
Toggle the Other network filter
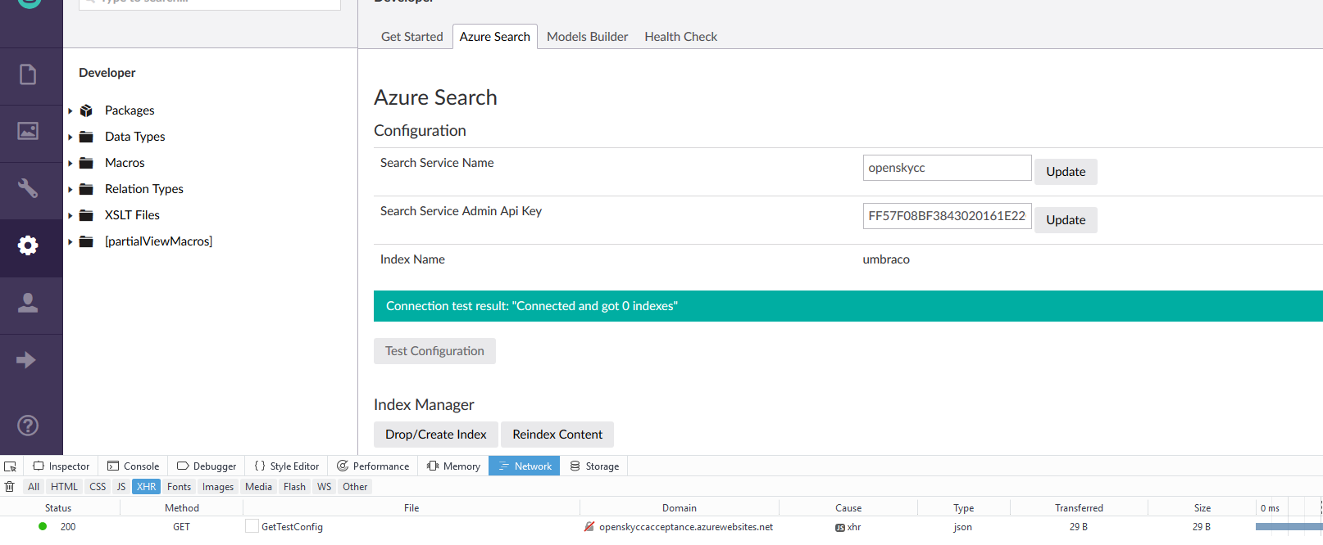(355, 487)
